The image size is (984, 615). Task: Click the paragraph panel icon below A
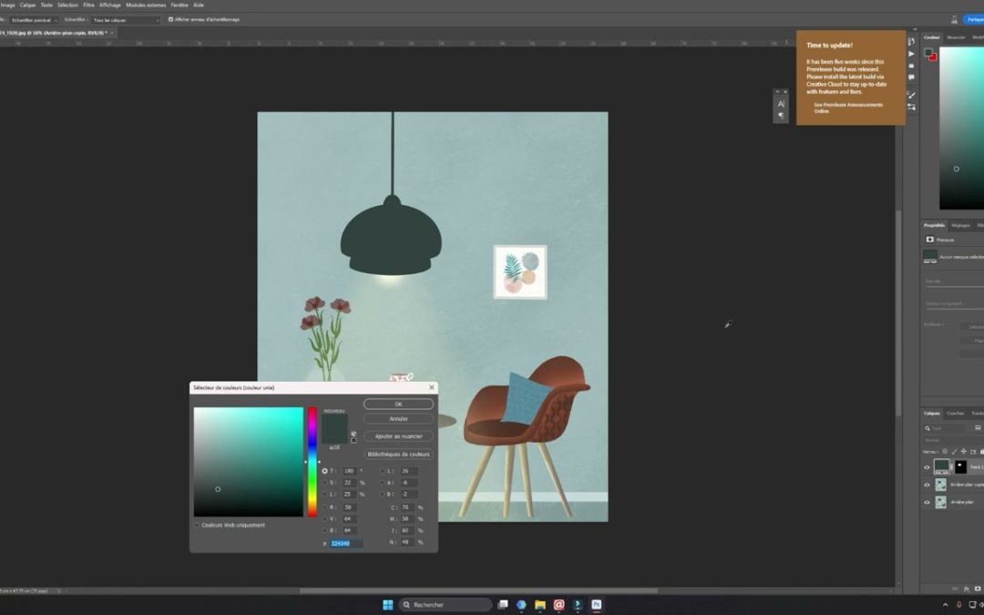coord(781,116)
